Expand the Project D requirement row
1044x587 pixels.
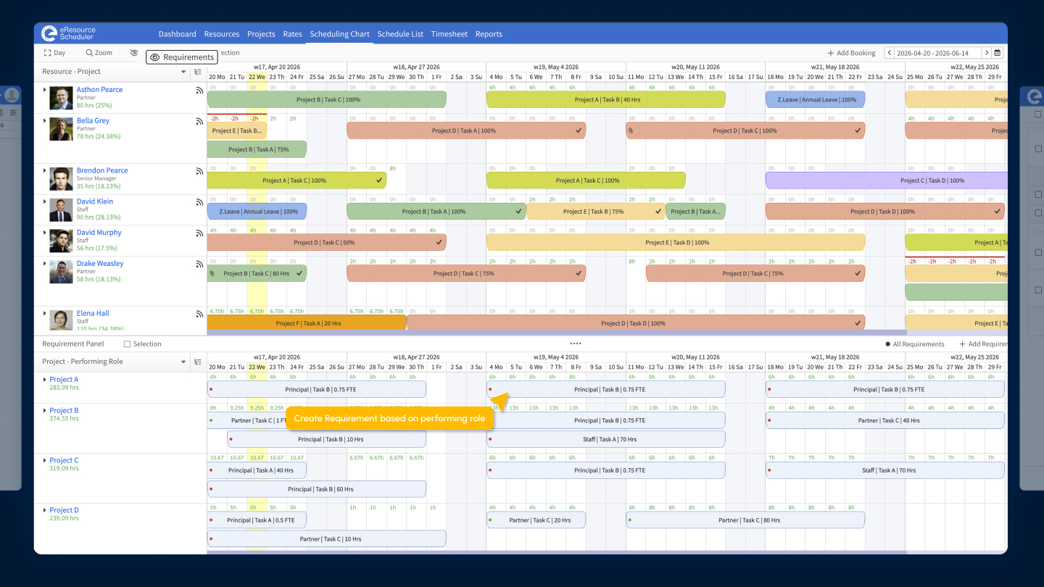[44, 510]
